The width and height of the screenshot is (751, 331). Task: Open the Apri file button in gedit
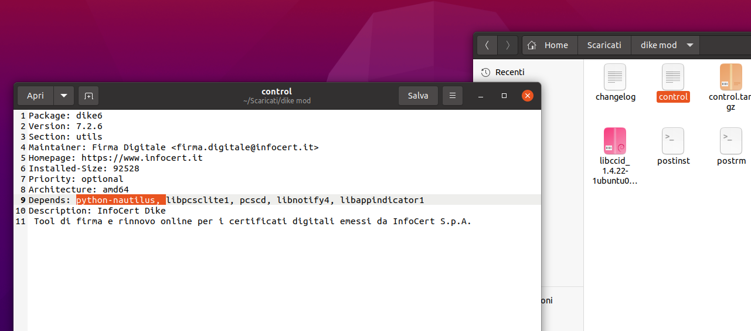(35, 96)
